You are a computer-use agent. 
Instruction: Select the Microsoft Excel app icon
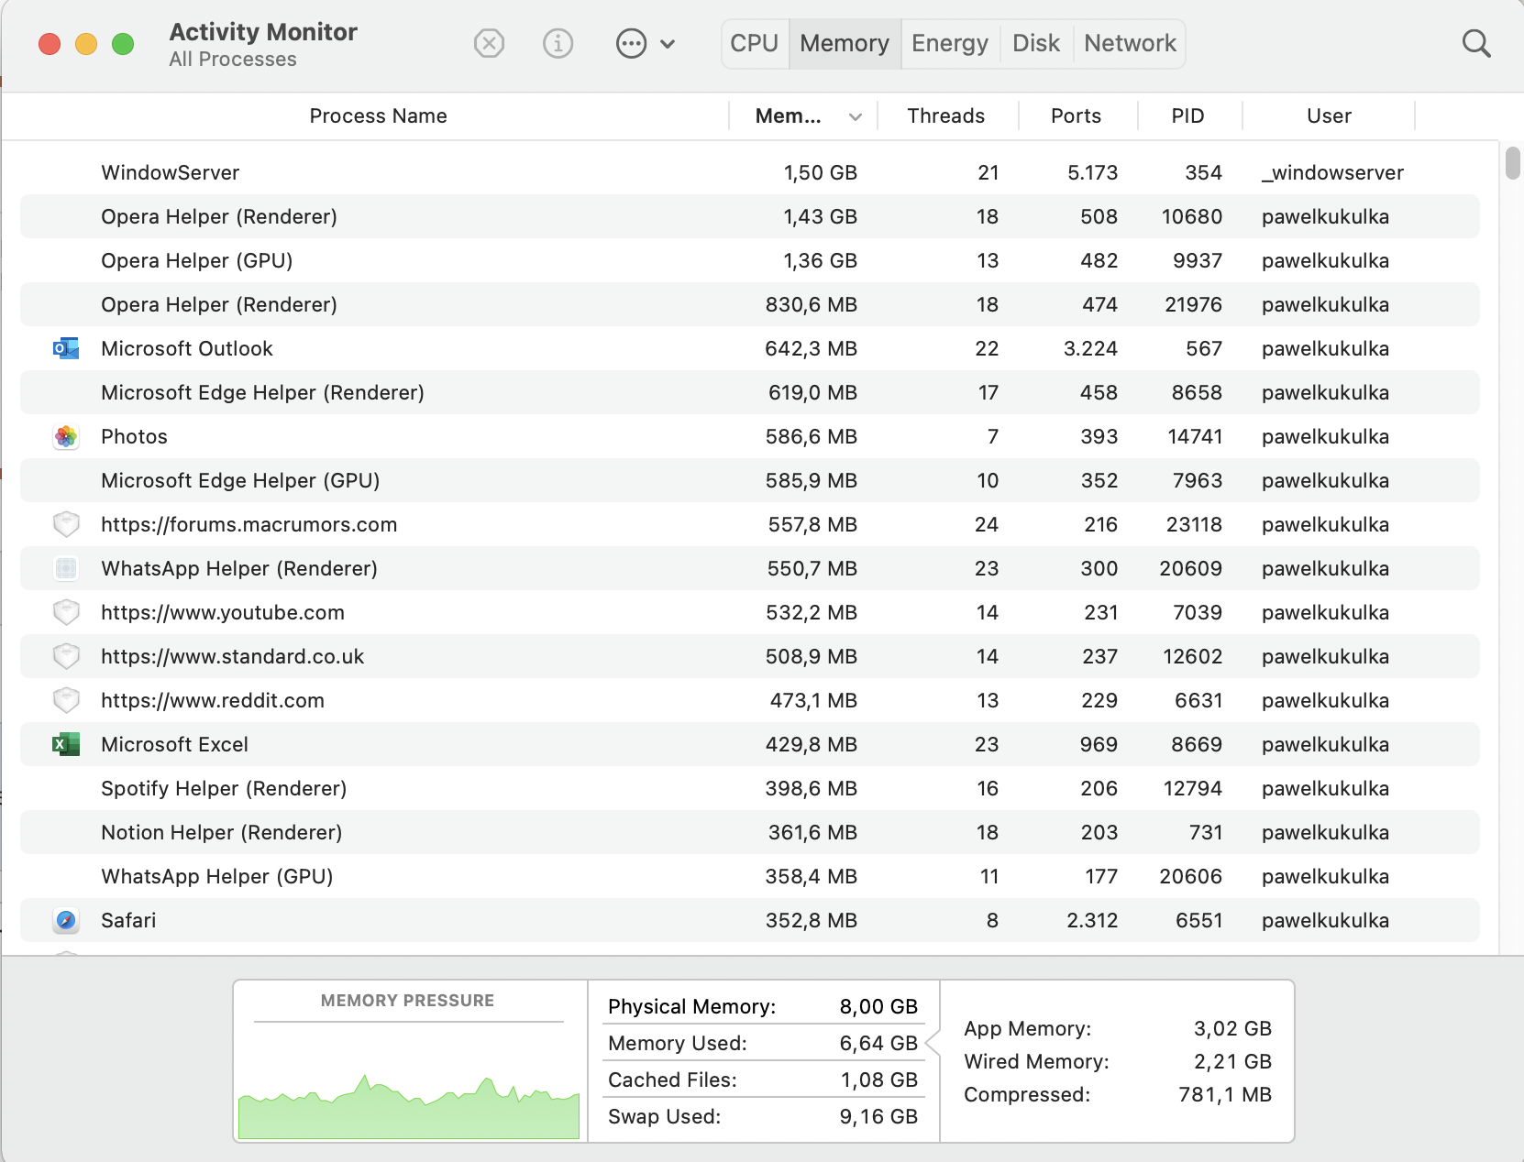(66, 744)
